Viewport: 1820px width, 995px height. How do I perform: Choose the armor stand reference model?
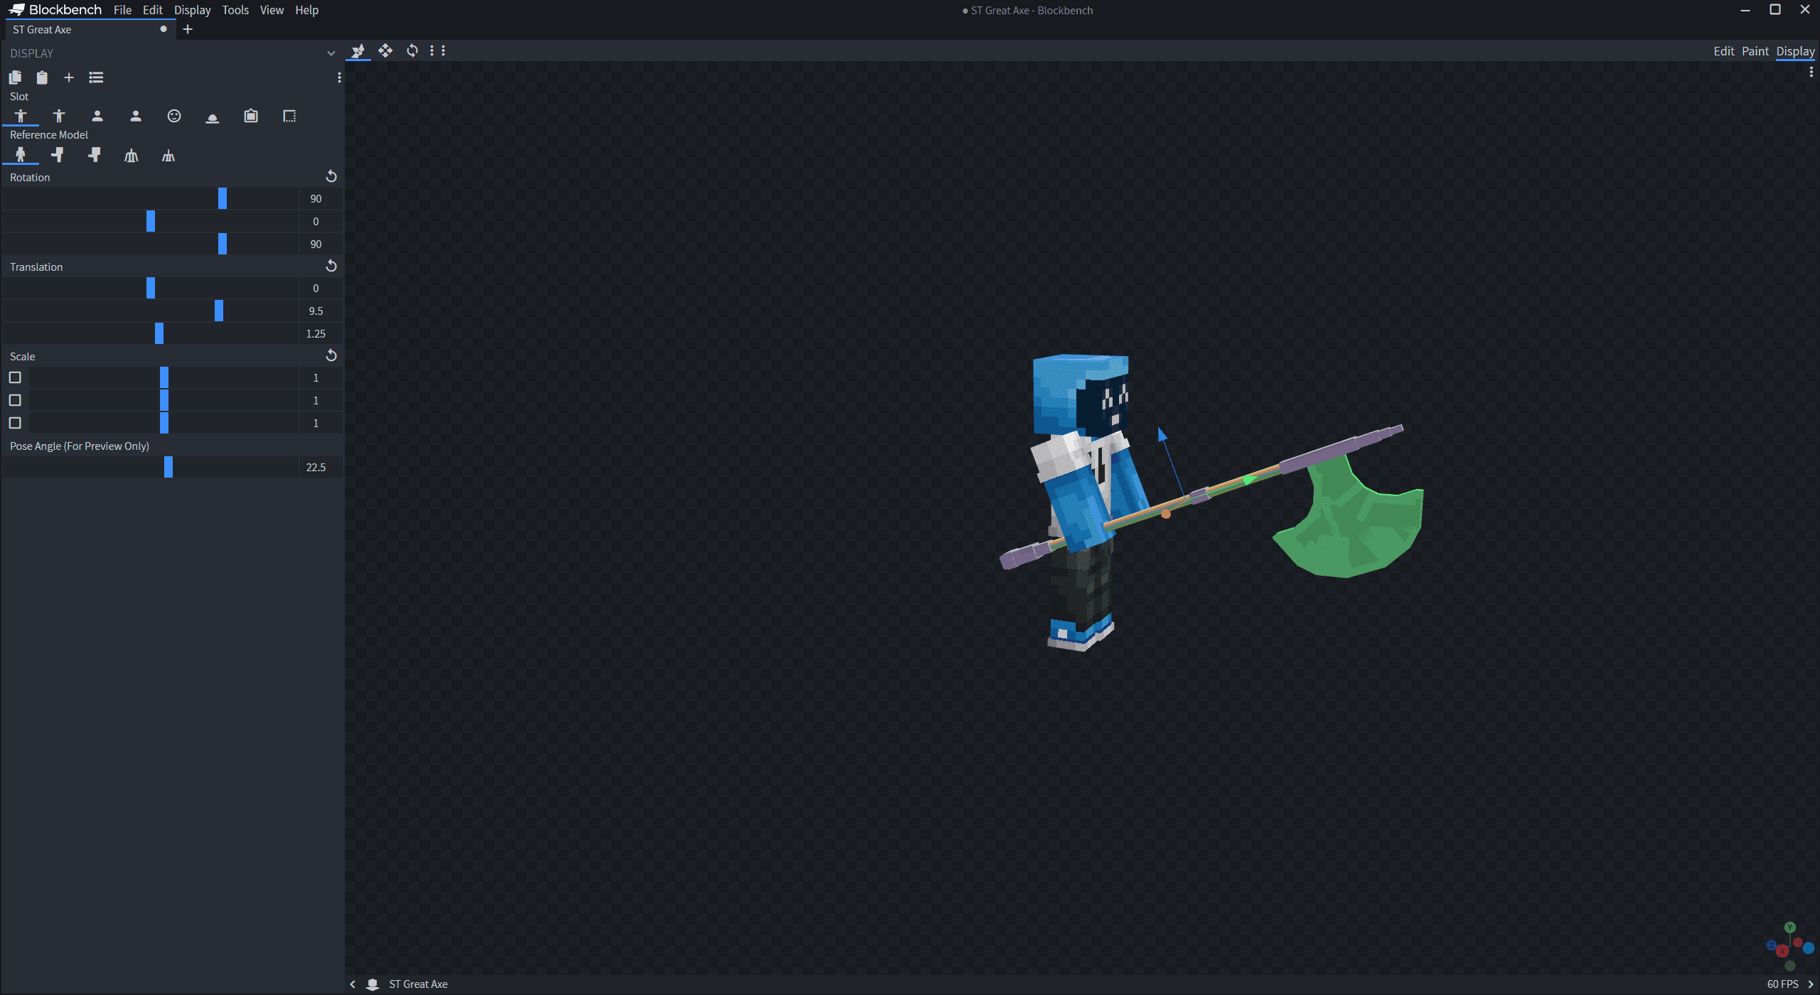(x=131, y=156)
